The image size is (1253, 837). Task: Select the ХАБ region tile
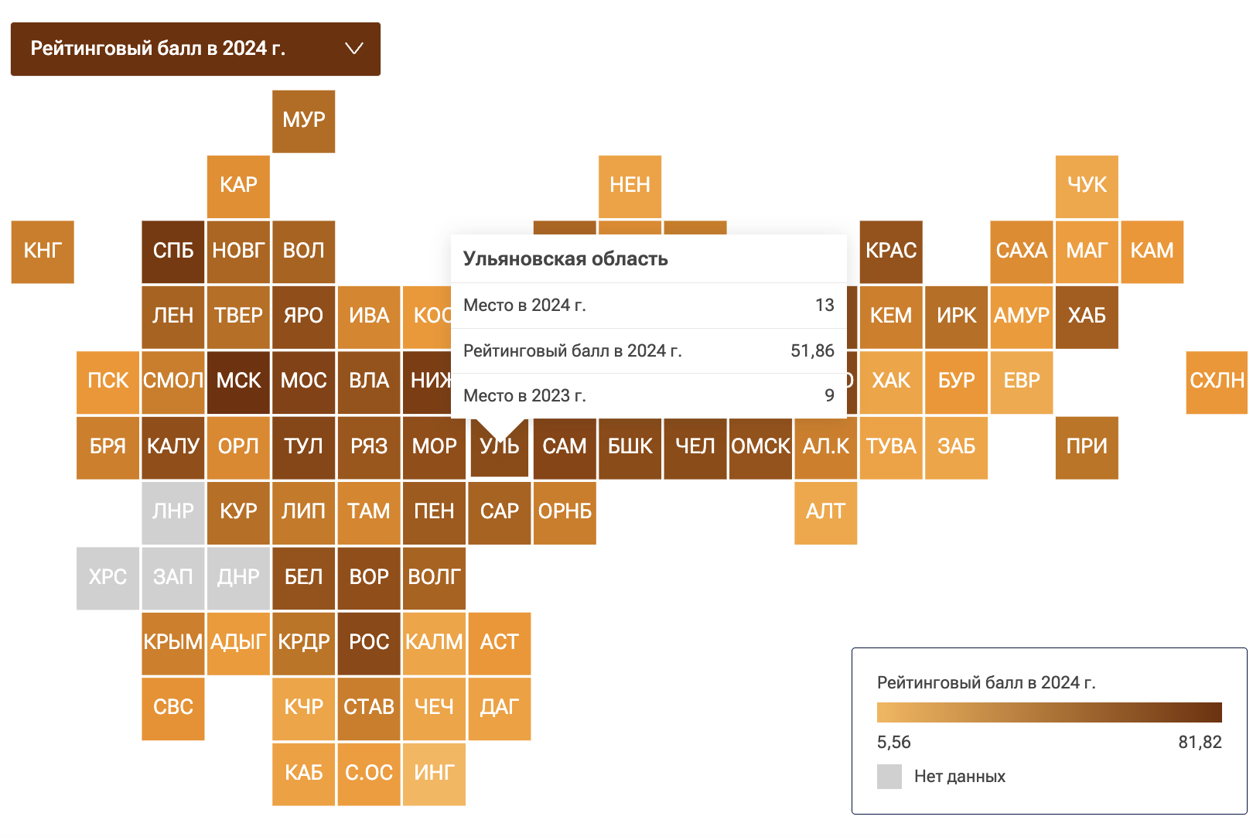1087,316
